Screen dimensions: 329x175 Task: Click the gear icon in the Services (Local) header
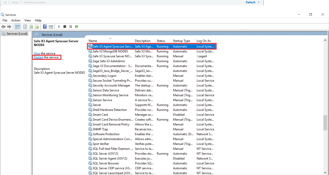coord(37,35)
